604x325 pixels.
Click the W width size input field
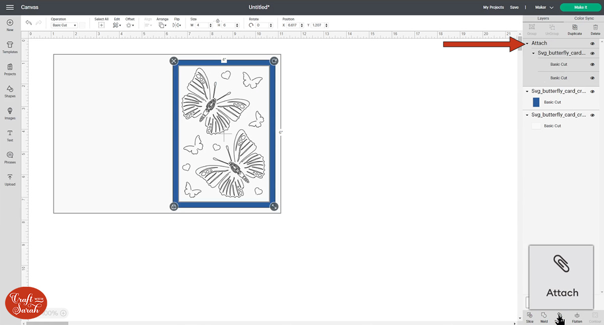tap(201, 25)
